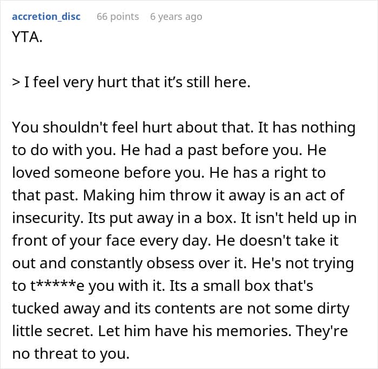The height and width of the screenshot is (369, 378).
Task: Click the quoted line about feeling hurt
Action: (131, 85)
